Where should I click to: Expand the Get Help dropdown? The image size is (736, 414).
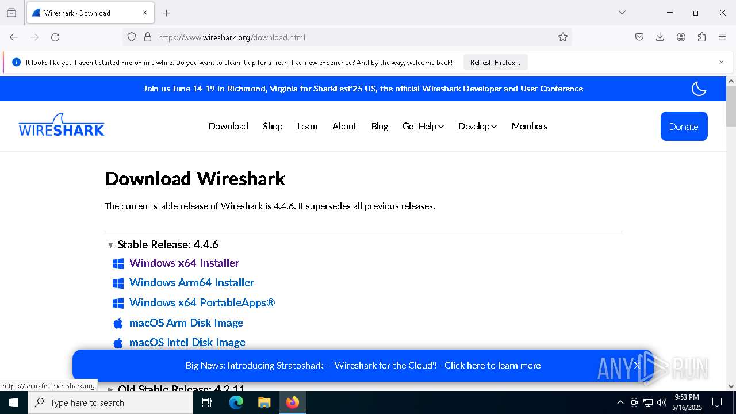click(x=423, y=126)
